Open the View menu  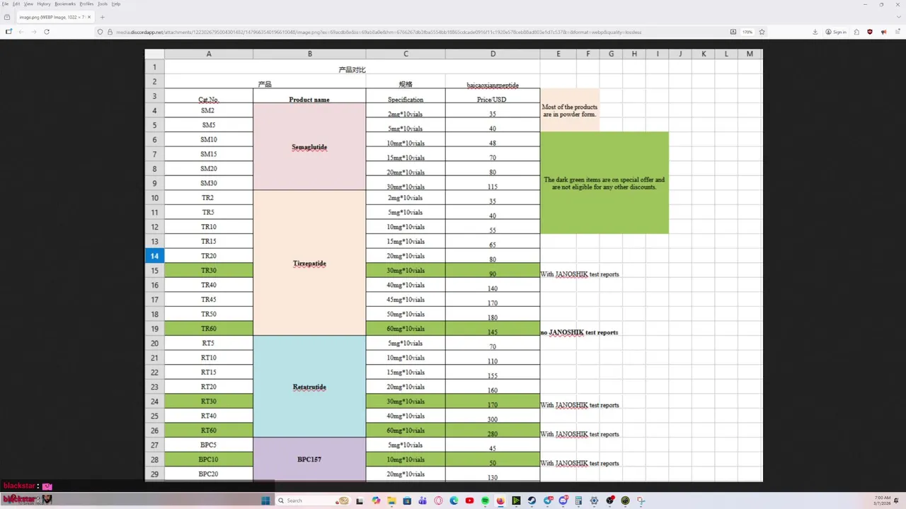[x=28, y=4]
